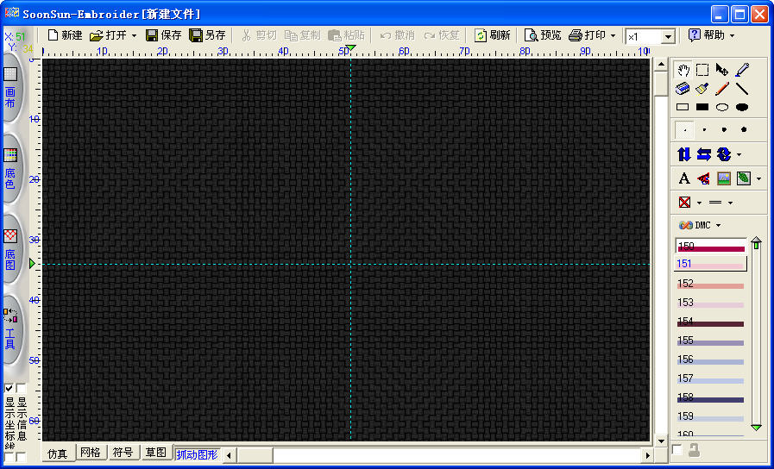Select the hand pan tool

(683, 70)
